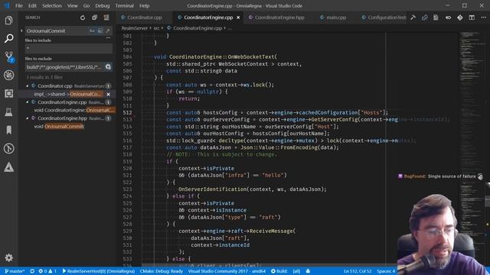Clear the search results
This screenshot has height=275, width=490.
point(106,18)
